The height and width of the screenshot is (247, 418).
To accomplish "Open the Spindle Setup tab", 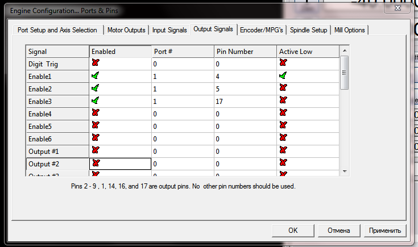I will click(x=308, y=30).
